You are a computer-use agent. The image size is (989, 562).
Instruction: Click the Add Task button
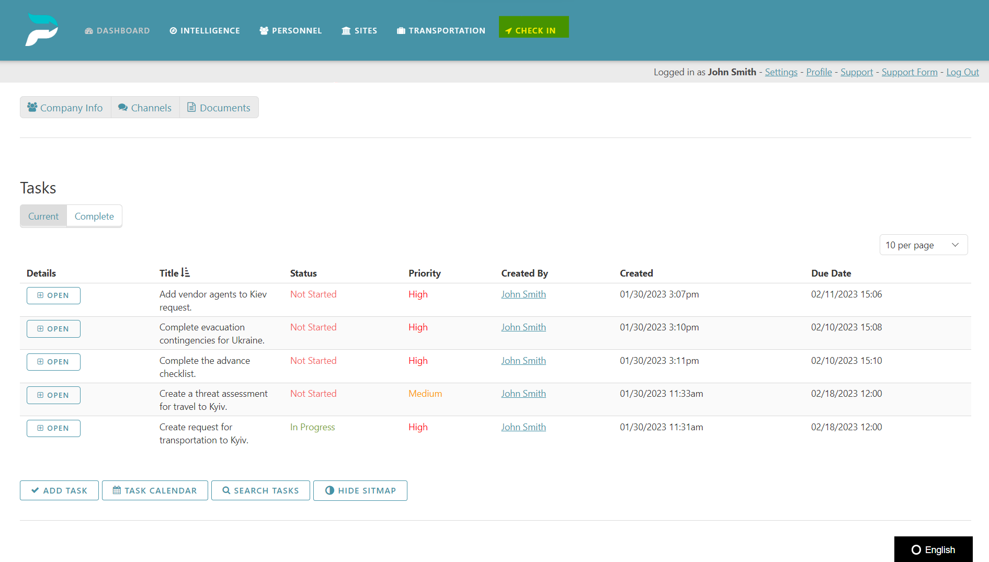[x=59, y=490]
